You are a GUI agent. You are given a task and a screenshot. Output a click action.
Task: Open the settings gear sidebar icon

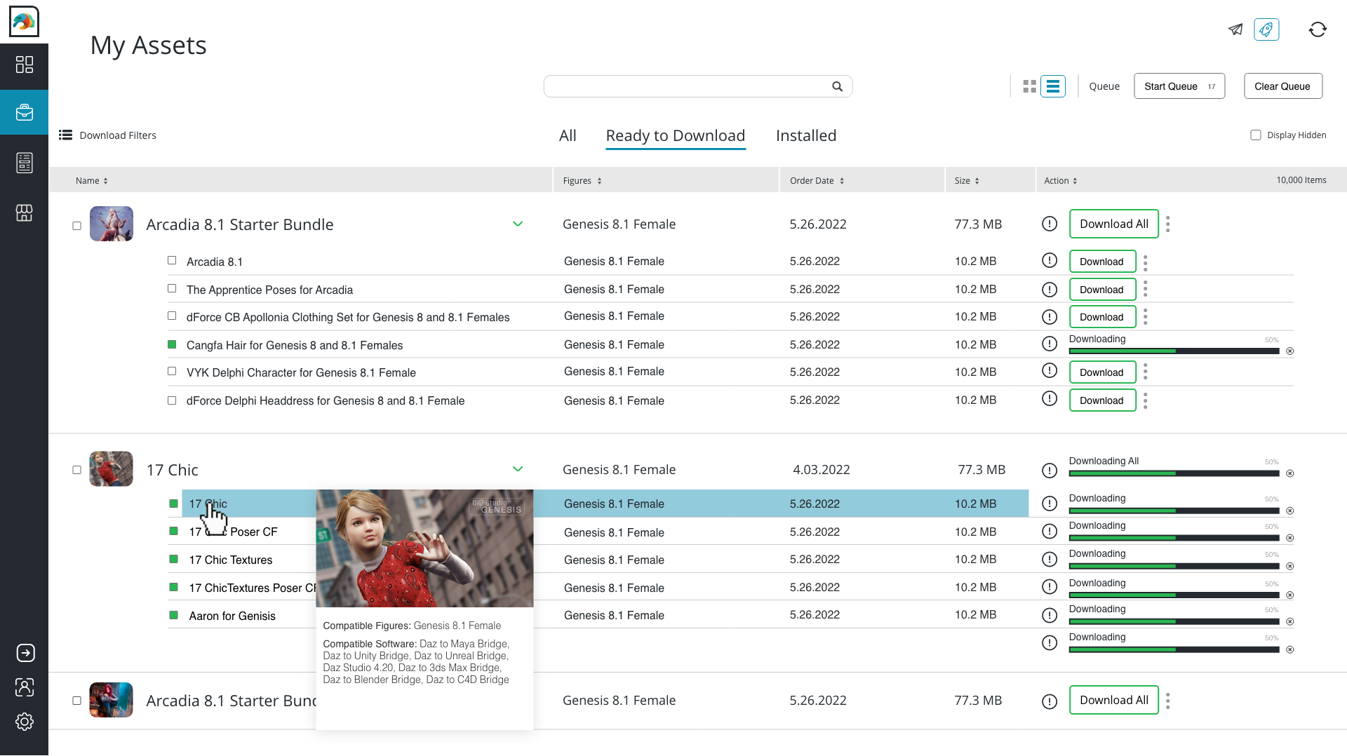[25, 722]
